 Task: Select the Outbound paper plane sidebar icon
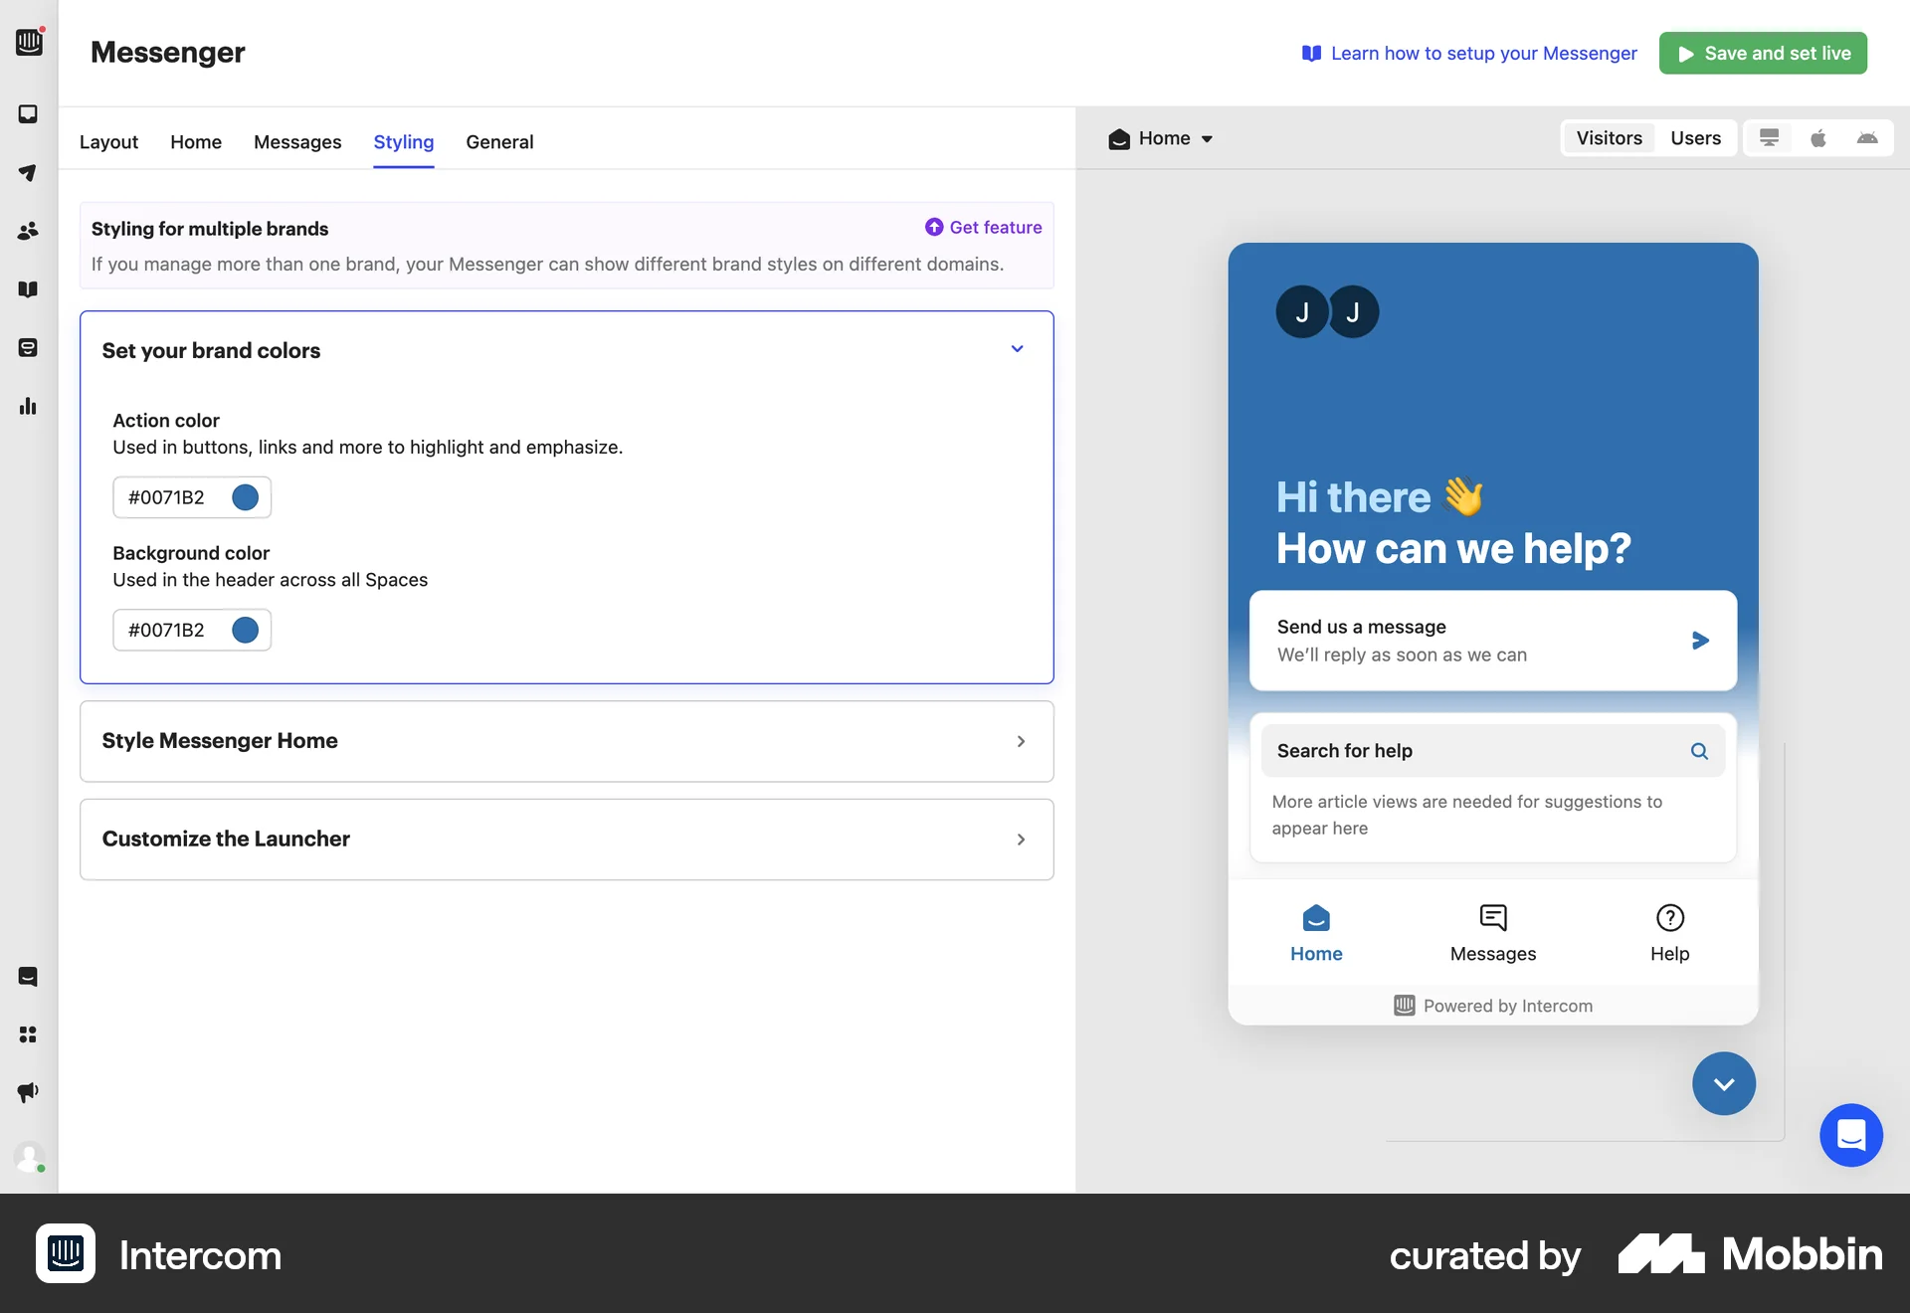click(x=29, y=173)
